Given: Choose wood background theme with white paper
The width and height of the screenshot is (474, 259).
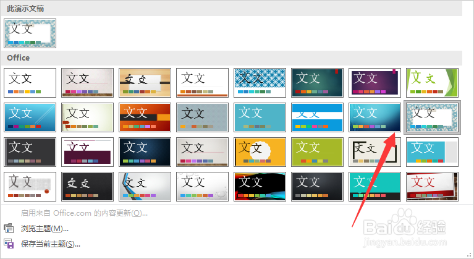Looking at the screenshot, I should click(x=145, y=82).
